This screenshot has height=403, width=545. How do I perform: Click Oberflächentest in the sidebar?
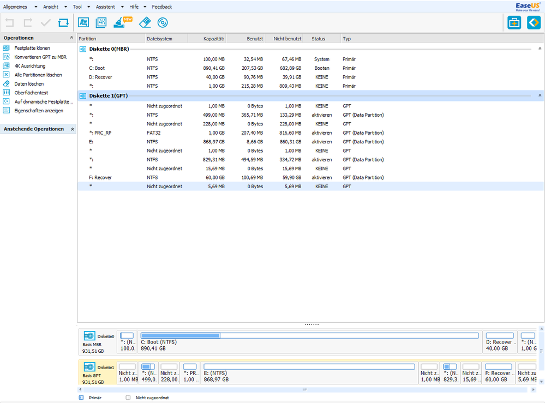click(x=32, y=93)
